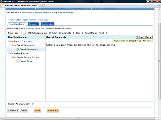Select the Welcome to G5 browser tab
The height and width of the screenshot is (120, 161).
(x=20, y=5)
